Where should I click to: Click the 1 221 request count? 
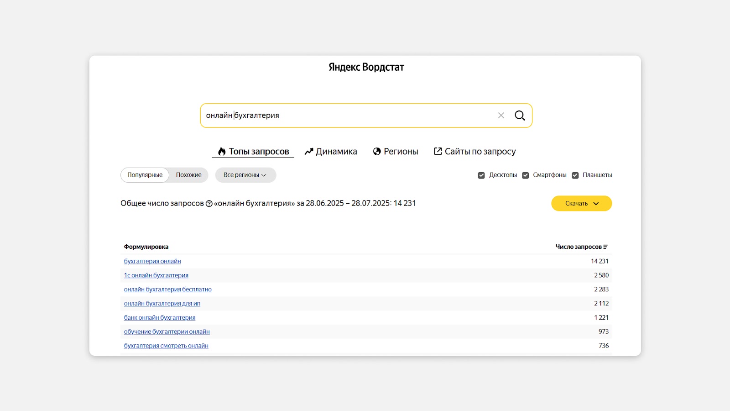pyautogui.click(x=601, y=318)
